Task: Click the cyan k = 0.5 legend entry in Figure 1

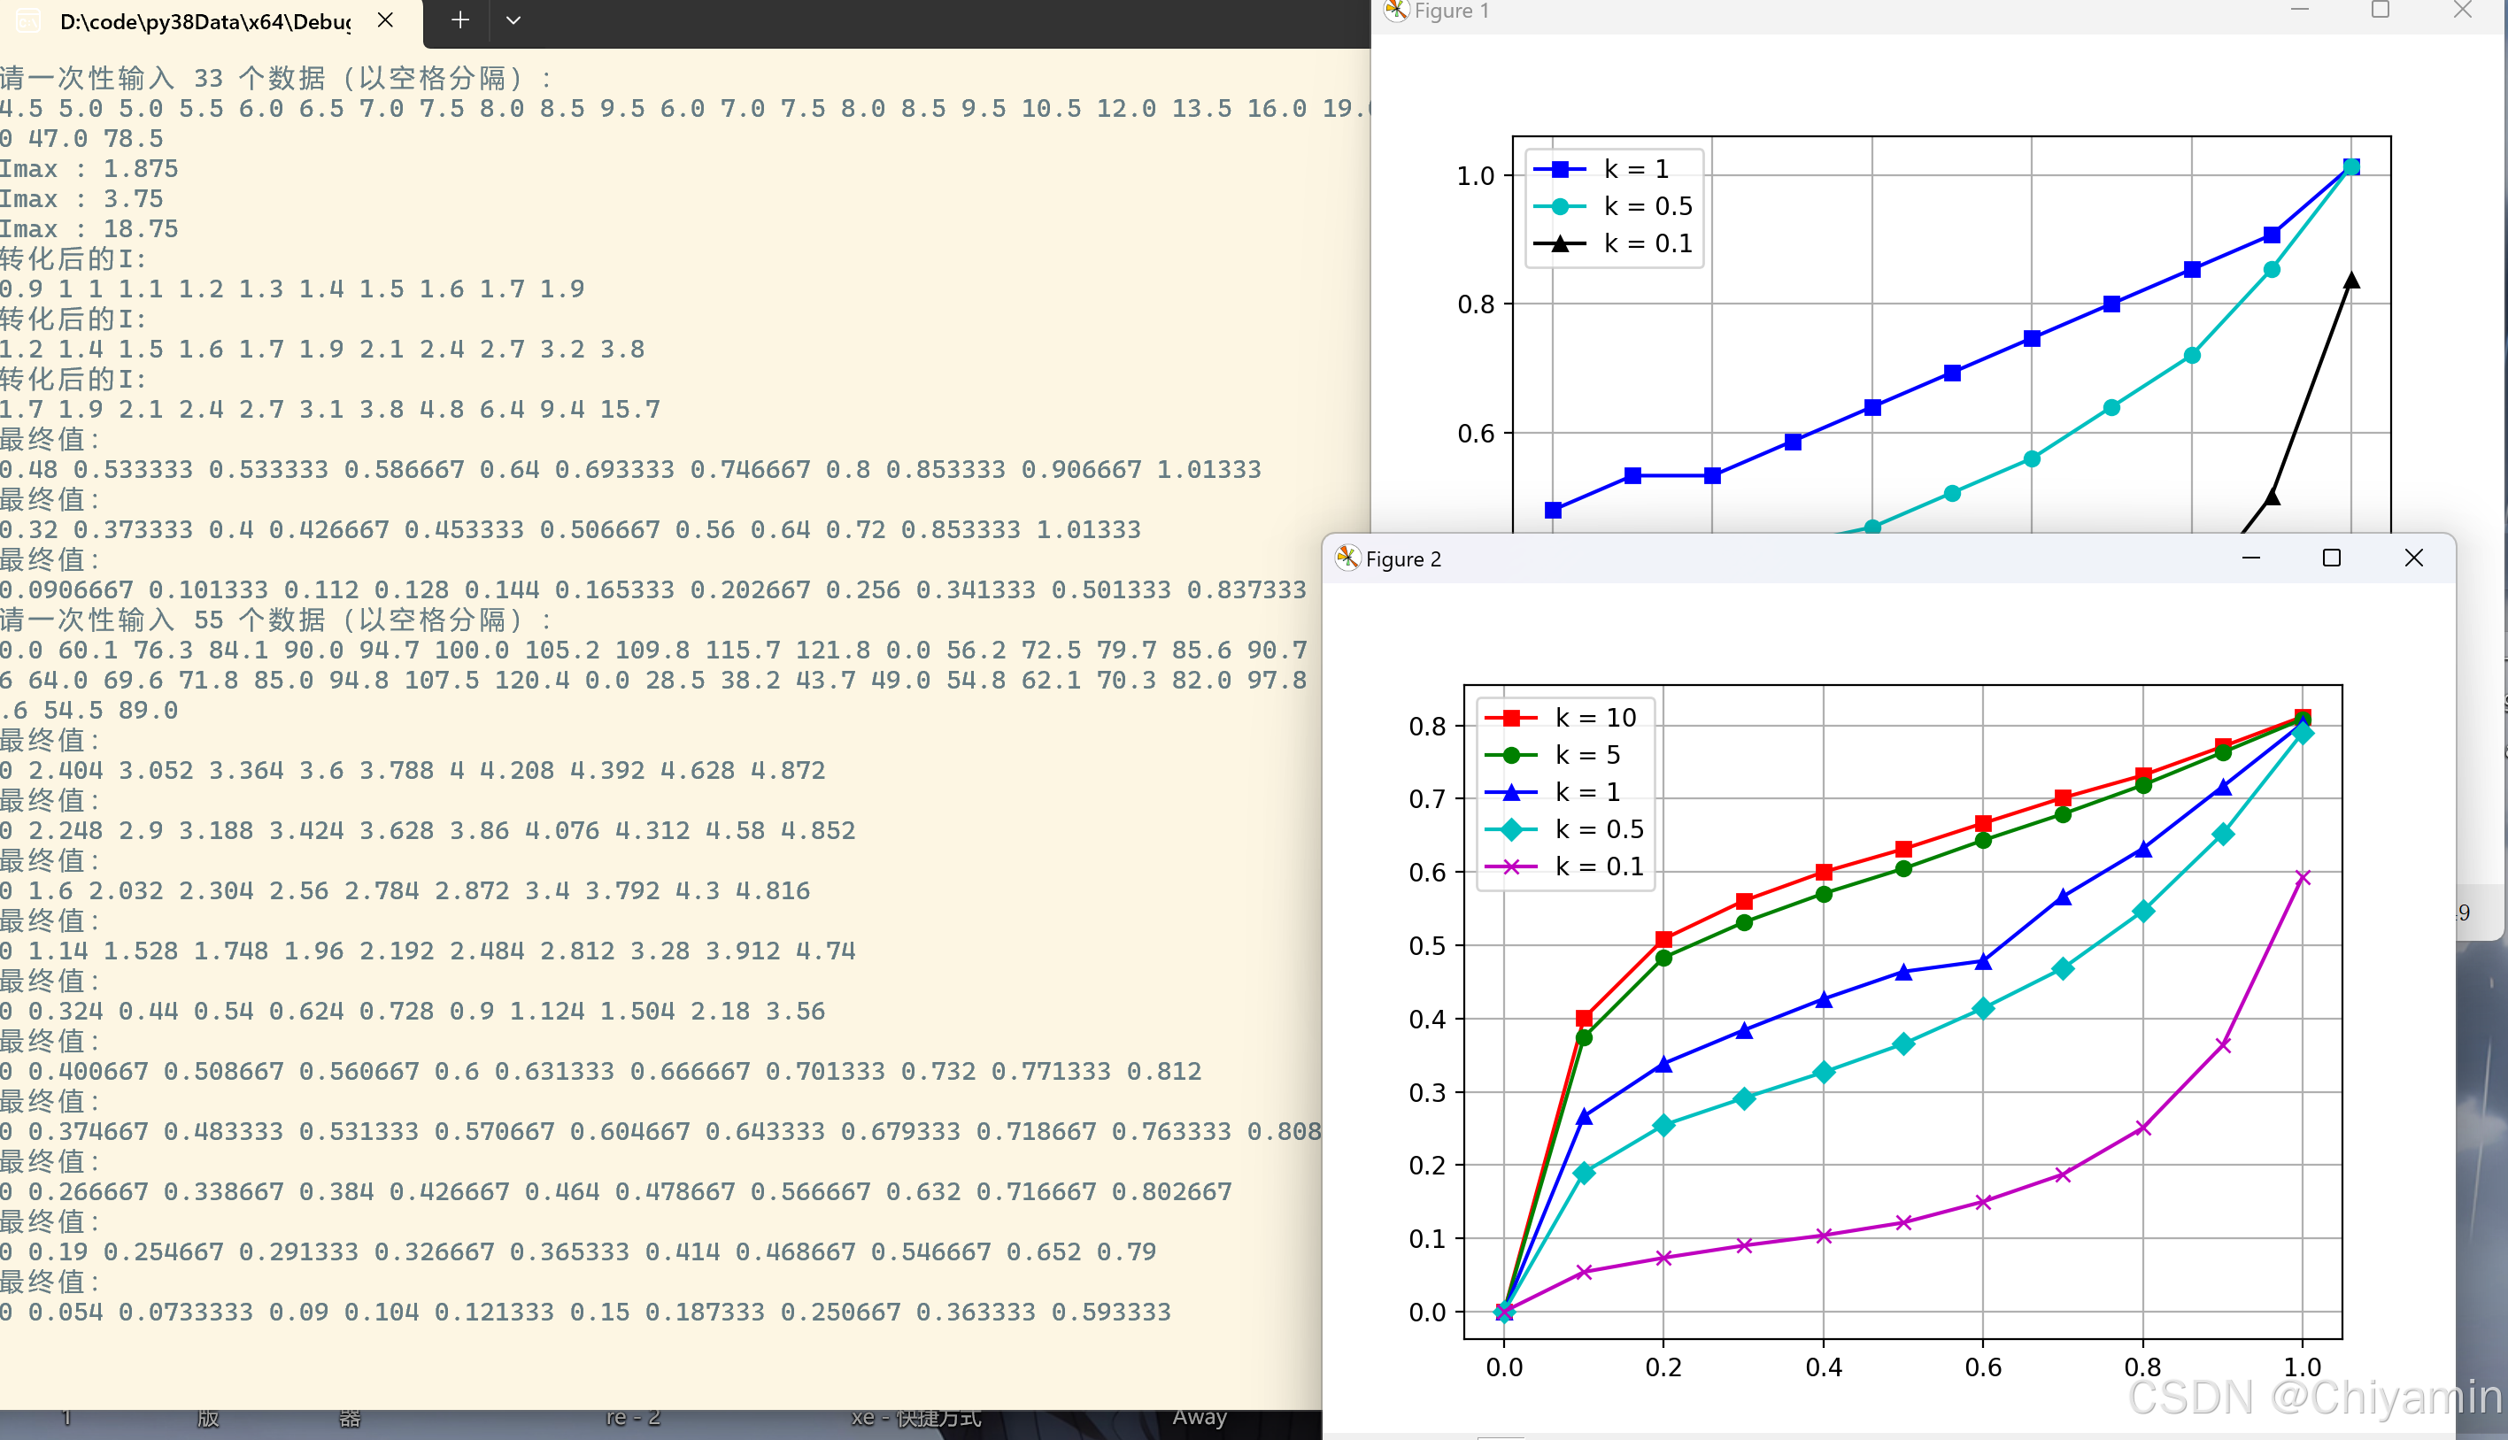Action: pyautogui.click(x=1647, y=205)
